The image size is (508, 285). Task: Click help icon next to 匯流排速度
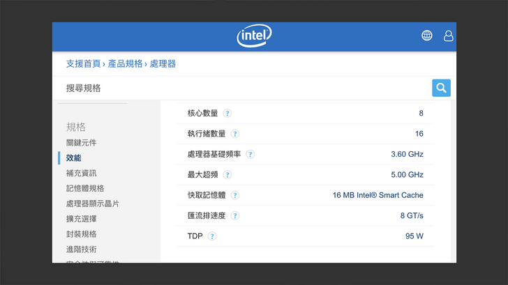tap(235, 216)
